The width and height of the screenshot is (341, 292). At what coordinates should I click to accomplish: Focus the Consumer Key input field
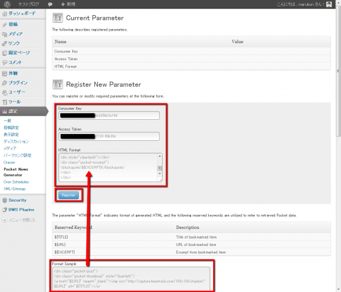109,115
